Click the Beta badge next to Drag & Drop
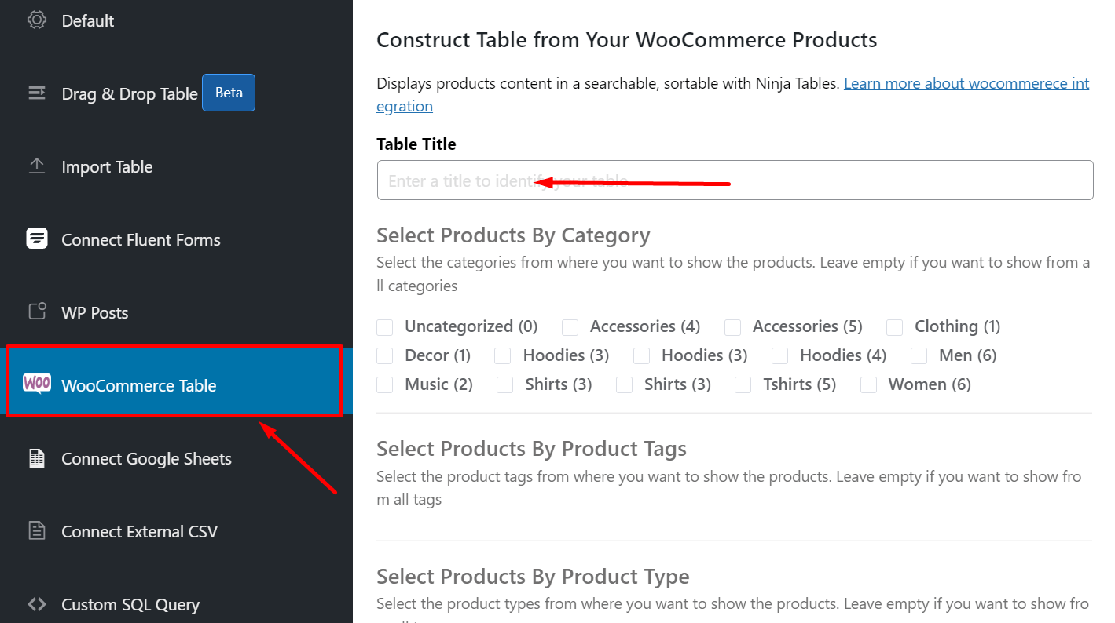 click(228, 92)
